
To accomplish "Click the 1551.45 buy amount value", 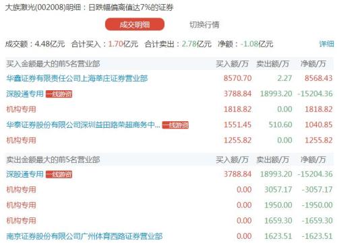I will pos(237,125).
